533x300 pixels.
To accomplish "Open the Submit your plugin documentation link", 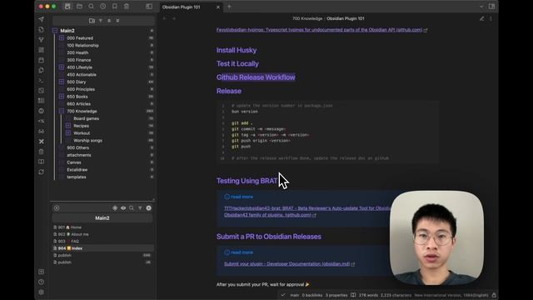I will pos(289,264).
